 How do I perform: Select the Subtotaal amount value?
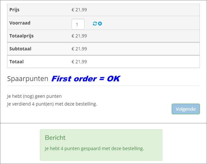coord(79,49)
